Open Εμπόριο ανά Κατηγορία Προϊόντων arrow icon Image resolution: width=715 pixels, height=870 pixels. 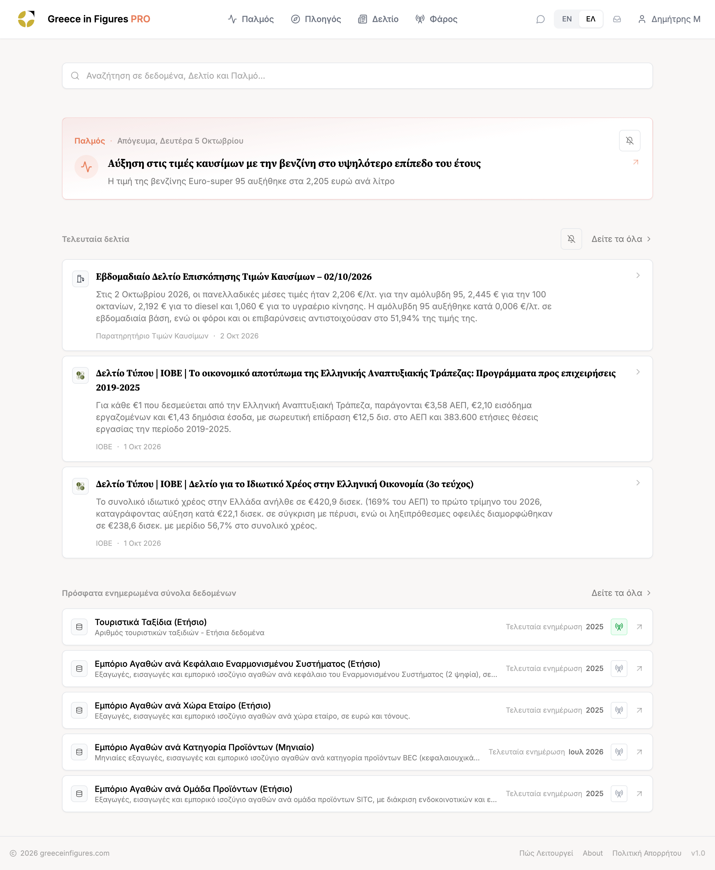click(x=639, y=752)
